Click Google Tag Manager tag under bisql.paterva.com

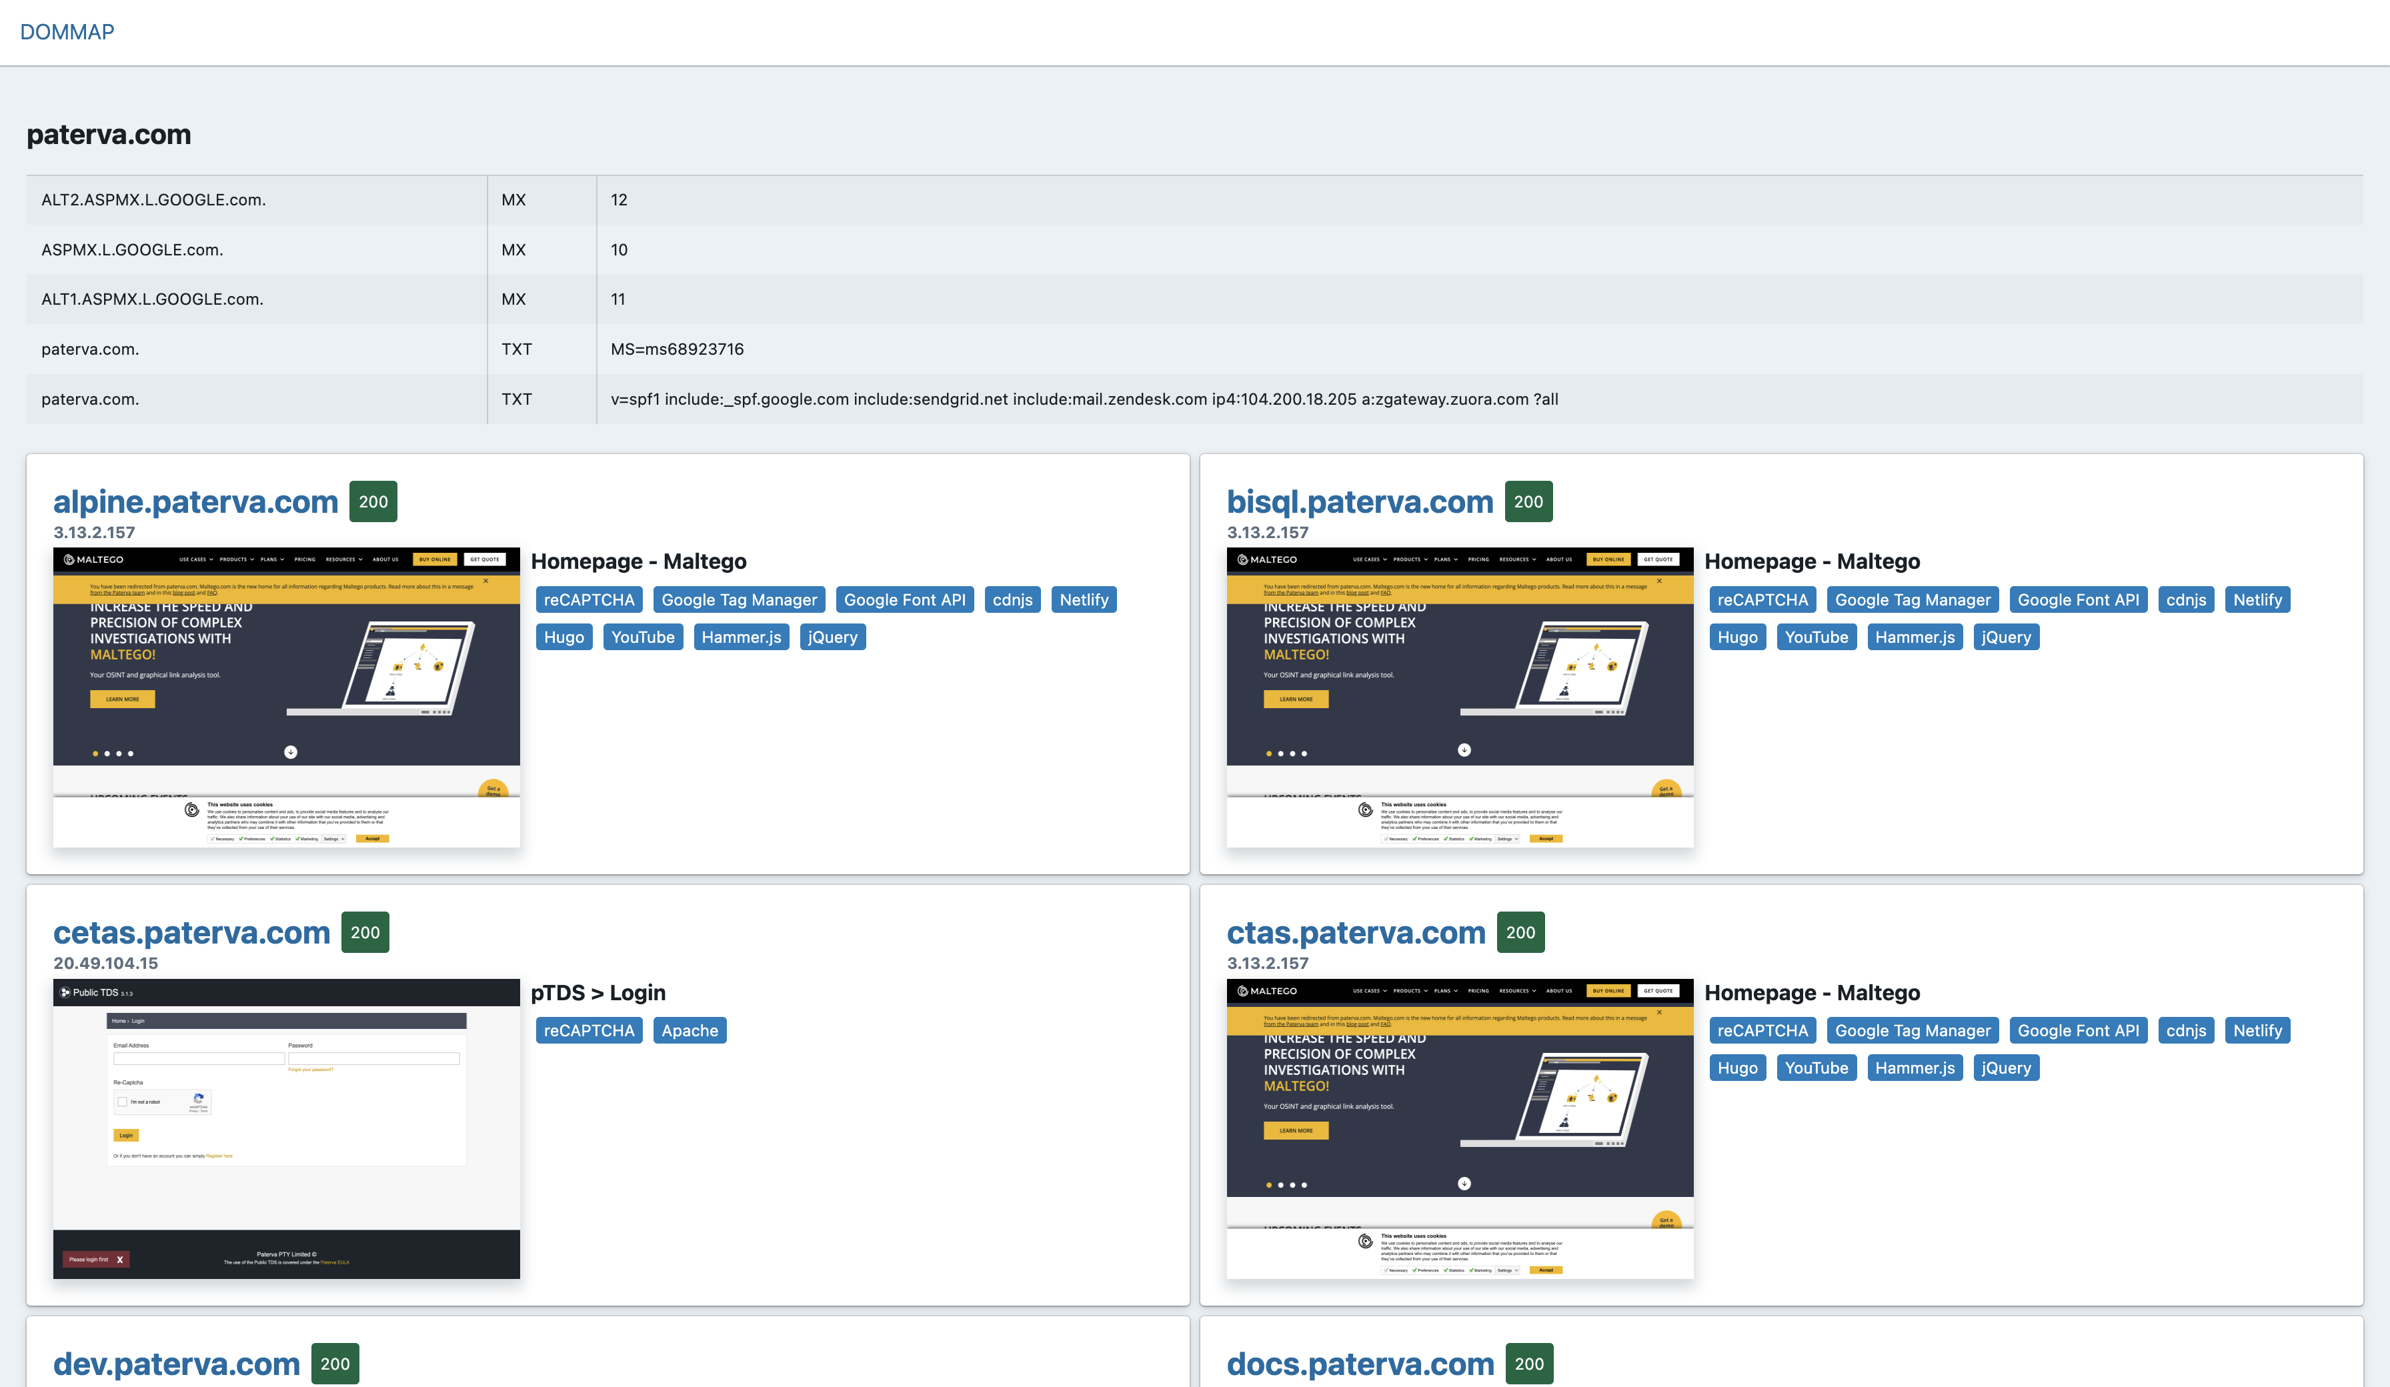click(1913, 599)
